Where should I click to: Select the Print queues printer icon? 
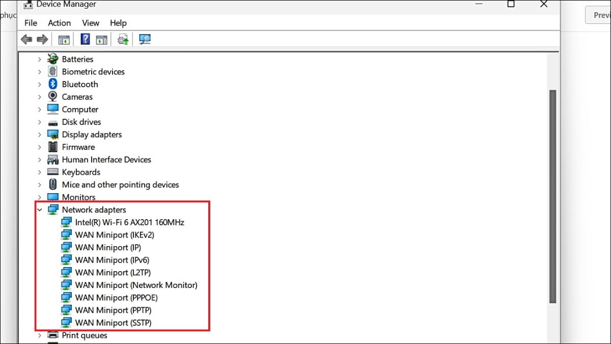(53, 335)
